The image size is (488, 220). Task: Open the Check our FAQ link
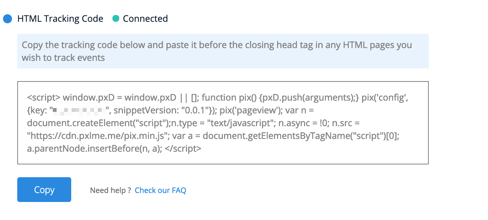tap(160, 190)
